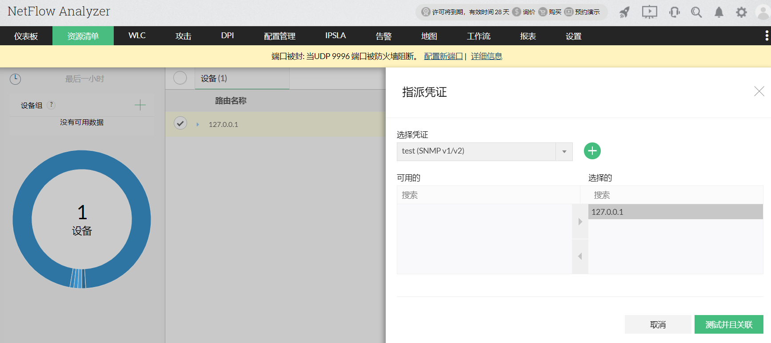Open the 资源清单 tab
This screenshot has height=343, width=771.
[x=83, y=36]
